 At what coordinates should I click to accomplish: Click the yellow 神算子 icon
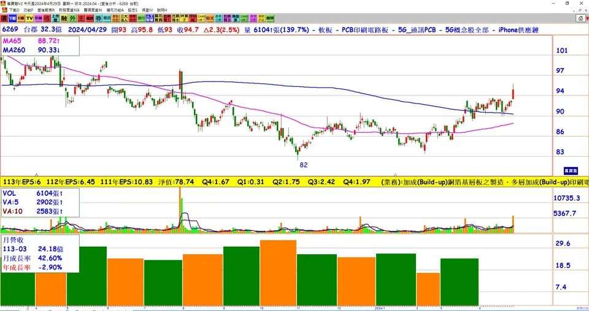pos(184,18)
